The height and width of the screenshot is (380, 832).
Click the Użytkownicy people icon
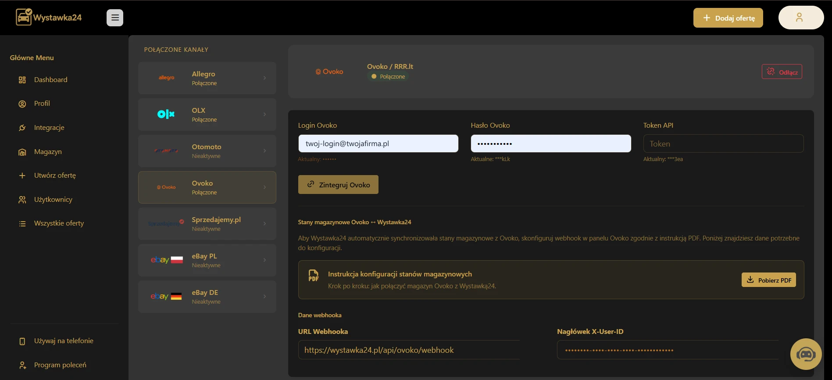click(x=22, y=200)
